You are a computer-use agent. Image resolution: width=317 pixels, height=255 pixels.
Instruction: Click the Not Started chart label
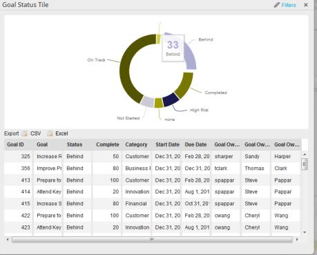128,118
